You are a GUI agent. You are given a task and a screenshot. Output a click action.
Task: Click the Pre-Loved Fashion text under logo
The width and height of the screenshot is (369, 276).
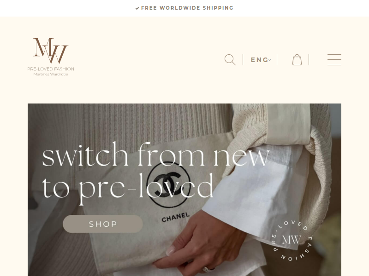(51, 69)
